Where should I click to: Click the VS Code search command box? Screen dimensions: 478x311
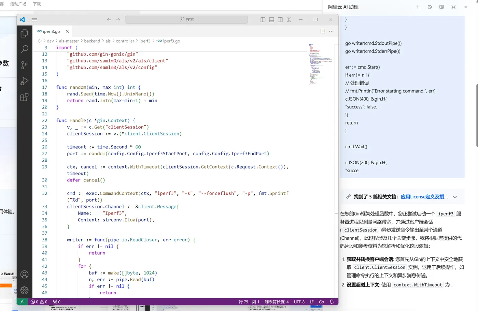tap(186, 20)
